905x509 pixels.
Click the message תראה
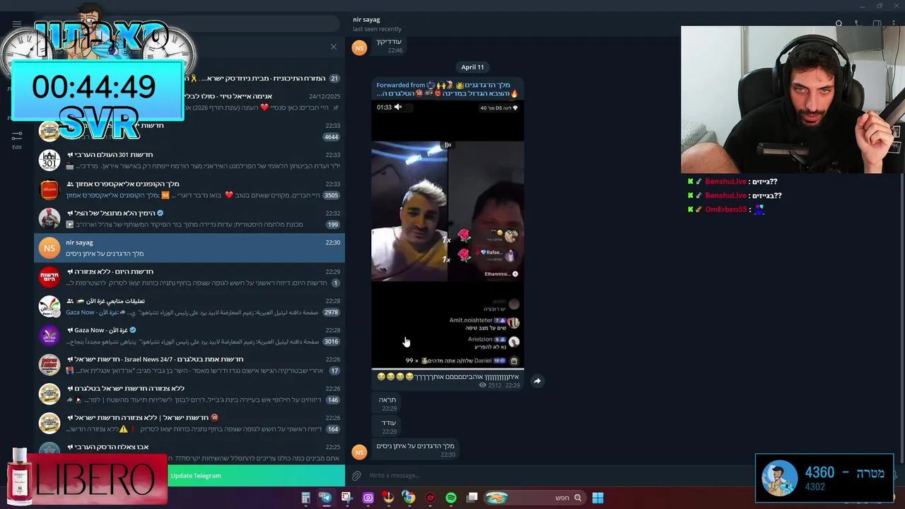(387, 404)
